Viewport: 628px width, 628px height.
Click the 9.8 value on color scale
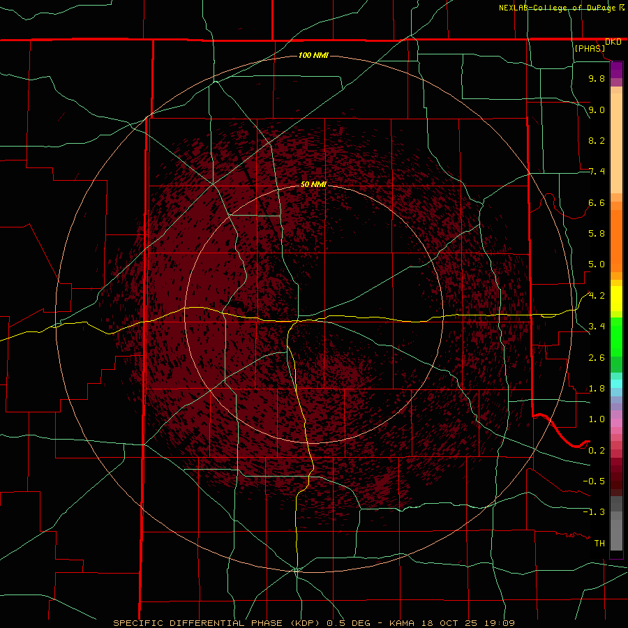pyautogui.click(x=597, y=78)
